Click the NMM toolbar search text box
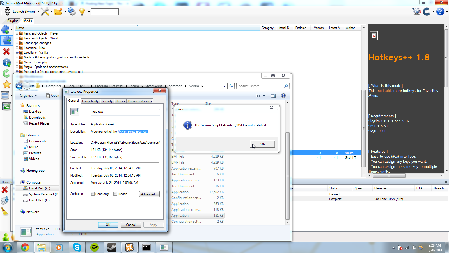The image size is (449, 253). [x=105, y=12]
